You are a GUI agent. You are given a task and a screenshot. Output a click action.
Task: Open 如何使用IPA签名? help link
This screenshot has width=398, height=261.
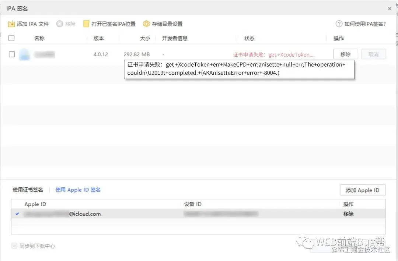click(x=365, y=24)
